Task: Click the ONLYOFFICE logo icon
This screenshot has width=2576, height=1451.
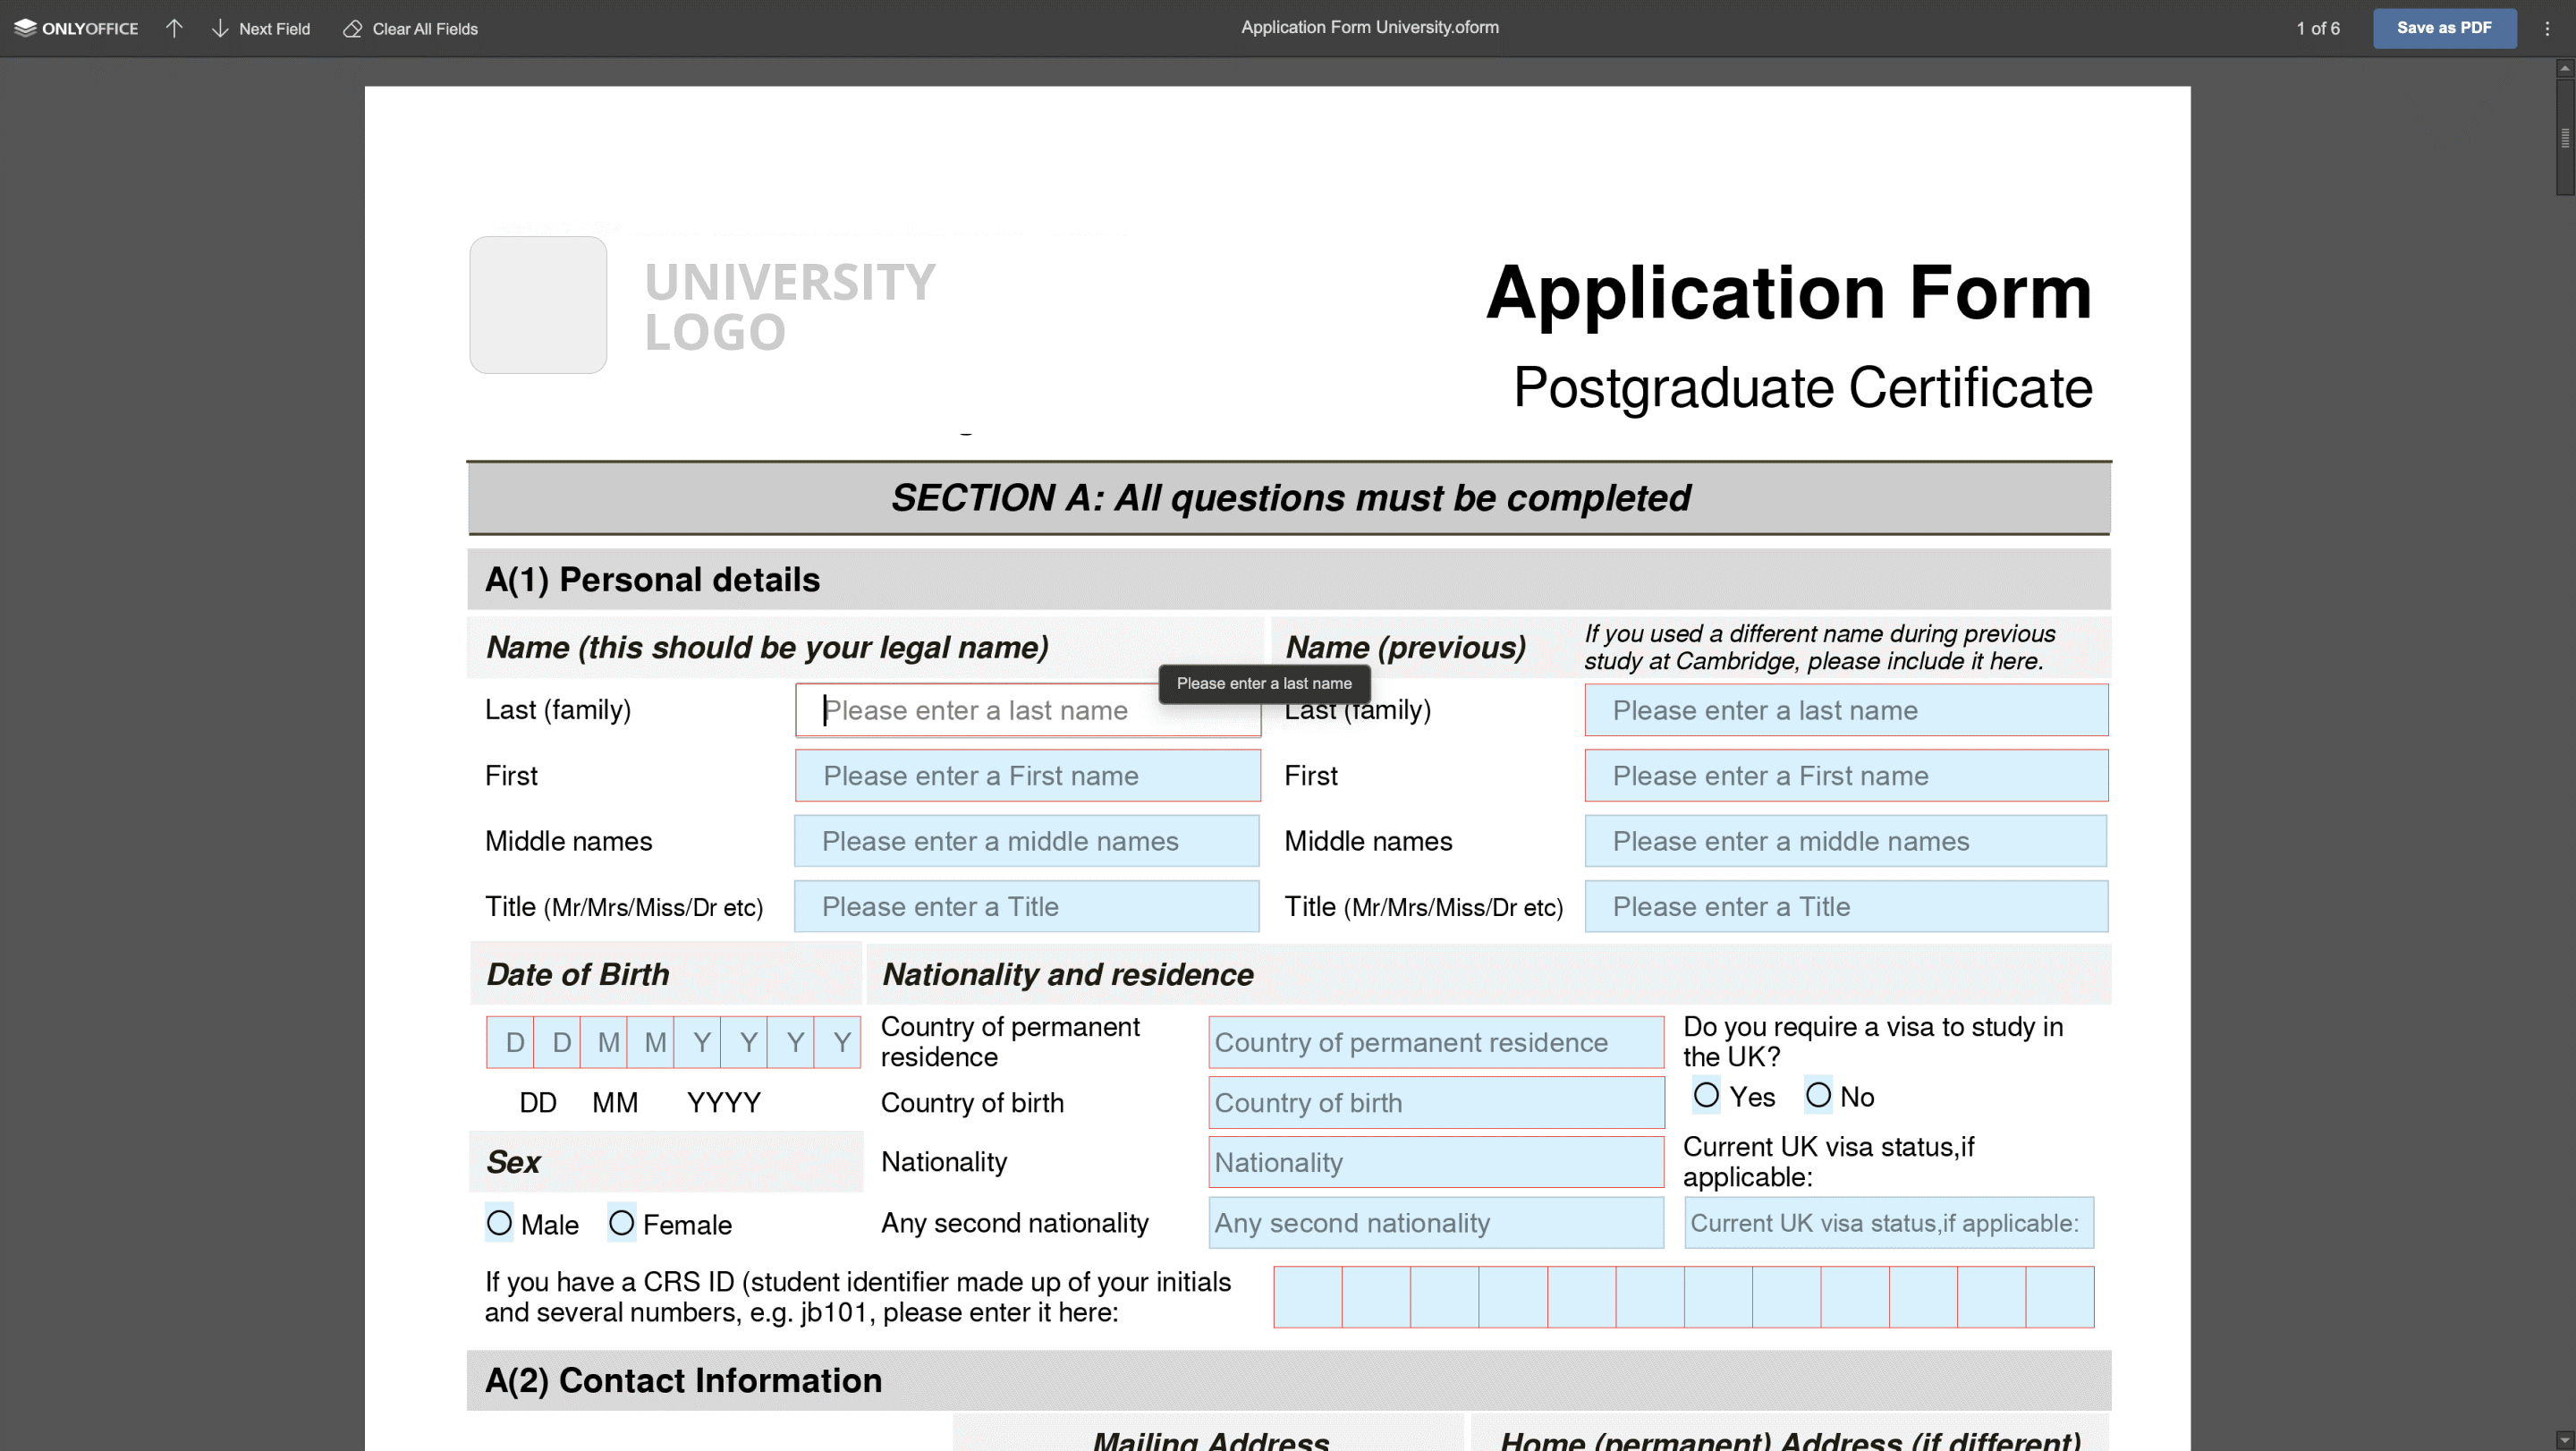Action: tap(26, 28)
